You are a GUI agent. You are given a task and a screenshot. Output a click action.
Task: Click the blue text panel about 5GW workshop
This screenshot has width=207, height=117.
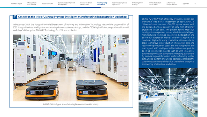pos(168,41)
